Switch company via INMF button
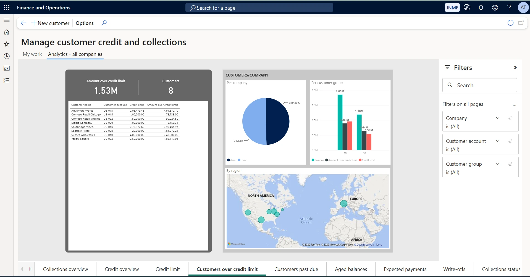 pyautogui.click(x=452, y=7)
